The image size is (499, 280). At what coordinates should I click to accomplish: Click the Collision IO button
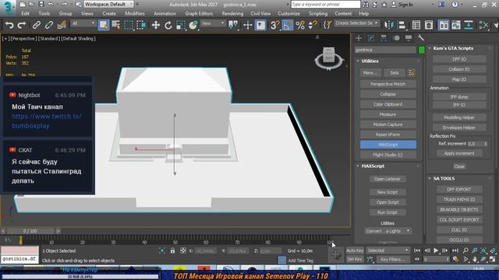click(459, 69)
